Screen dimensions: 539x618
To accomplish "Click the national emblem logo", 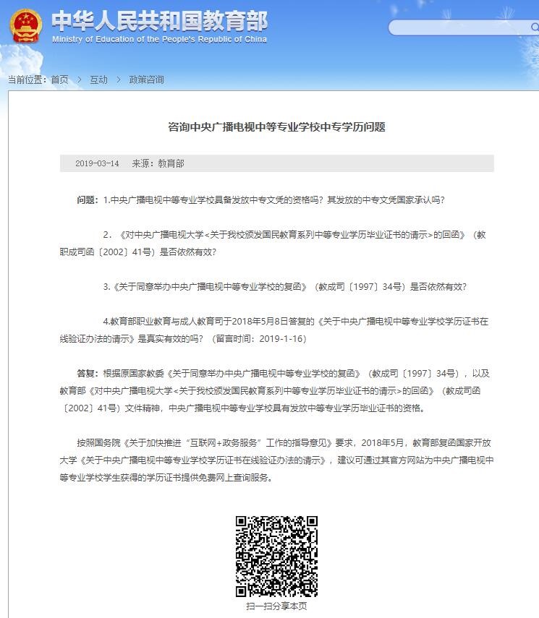I will (25, 25).
